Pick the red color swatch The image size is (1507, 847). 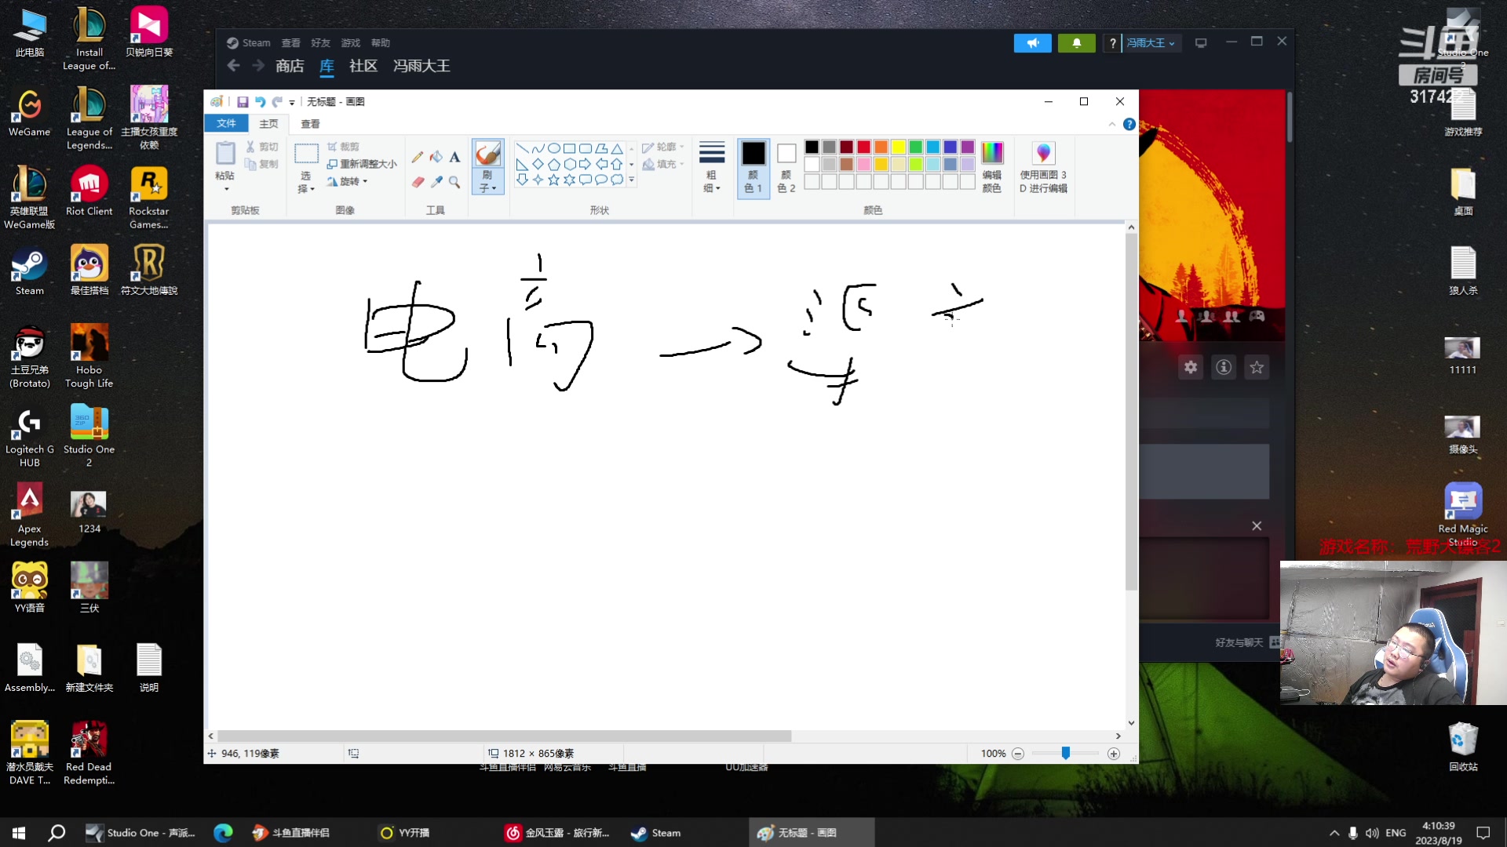click(863, 147)
